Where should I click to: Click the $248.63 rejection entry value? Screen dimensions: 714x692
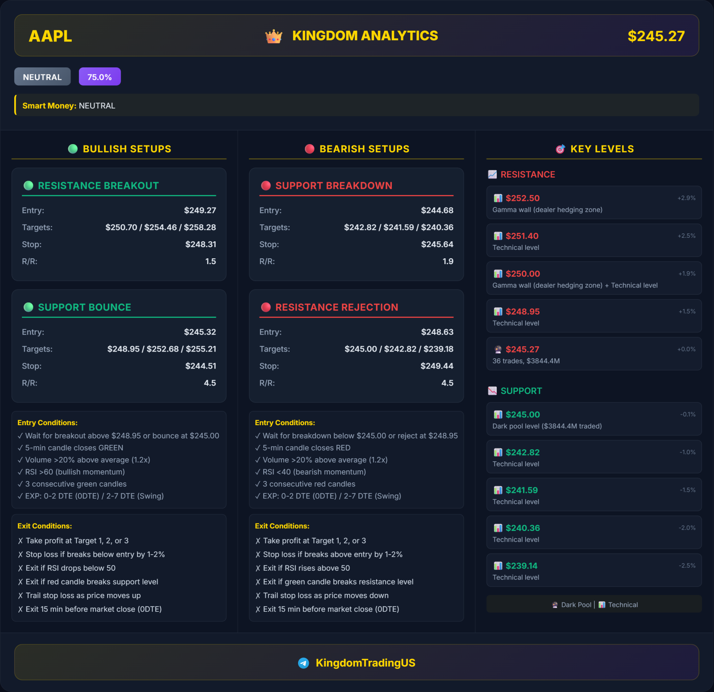(x=437, y=332)
